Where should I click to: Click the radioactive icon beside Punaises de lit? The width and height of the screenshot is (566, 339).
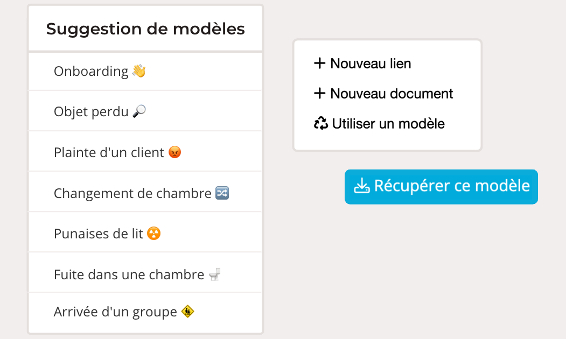[x=154, y=234]
